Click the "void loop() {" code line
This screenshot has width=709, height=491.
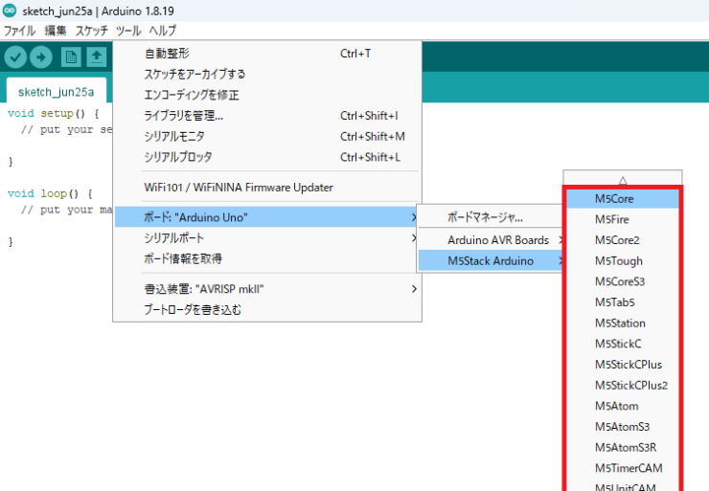click(50, 193)
